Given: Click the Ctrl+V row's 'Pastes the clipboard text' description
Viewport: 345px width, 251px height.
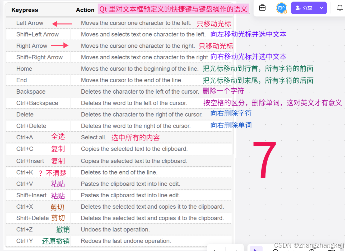Looking at the screenshot, I should coord(130,184).
